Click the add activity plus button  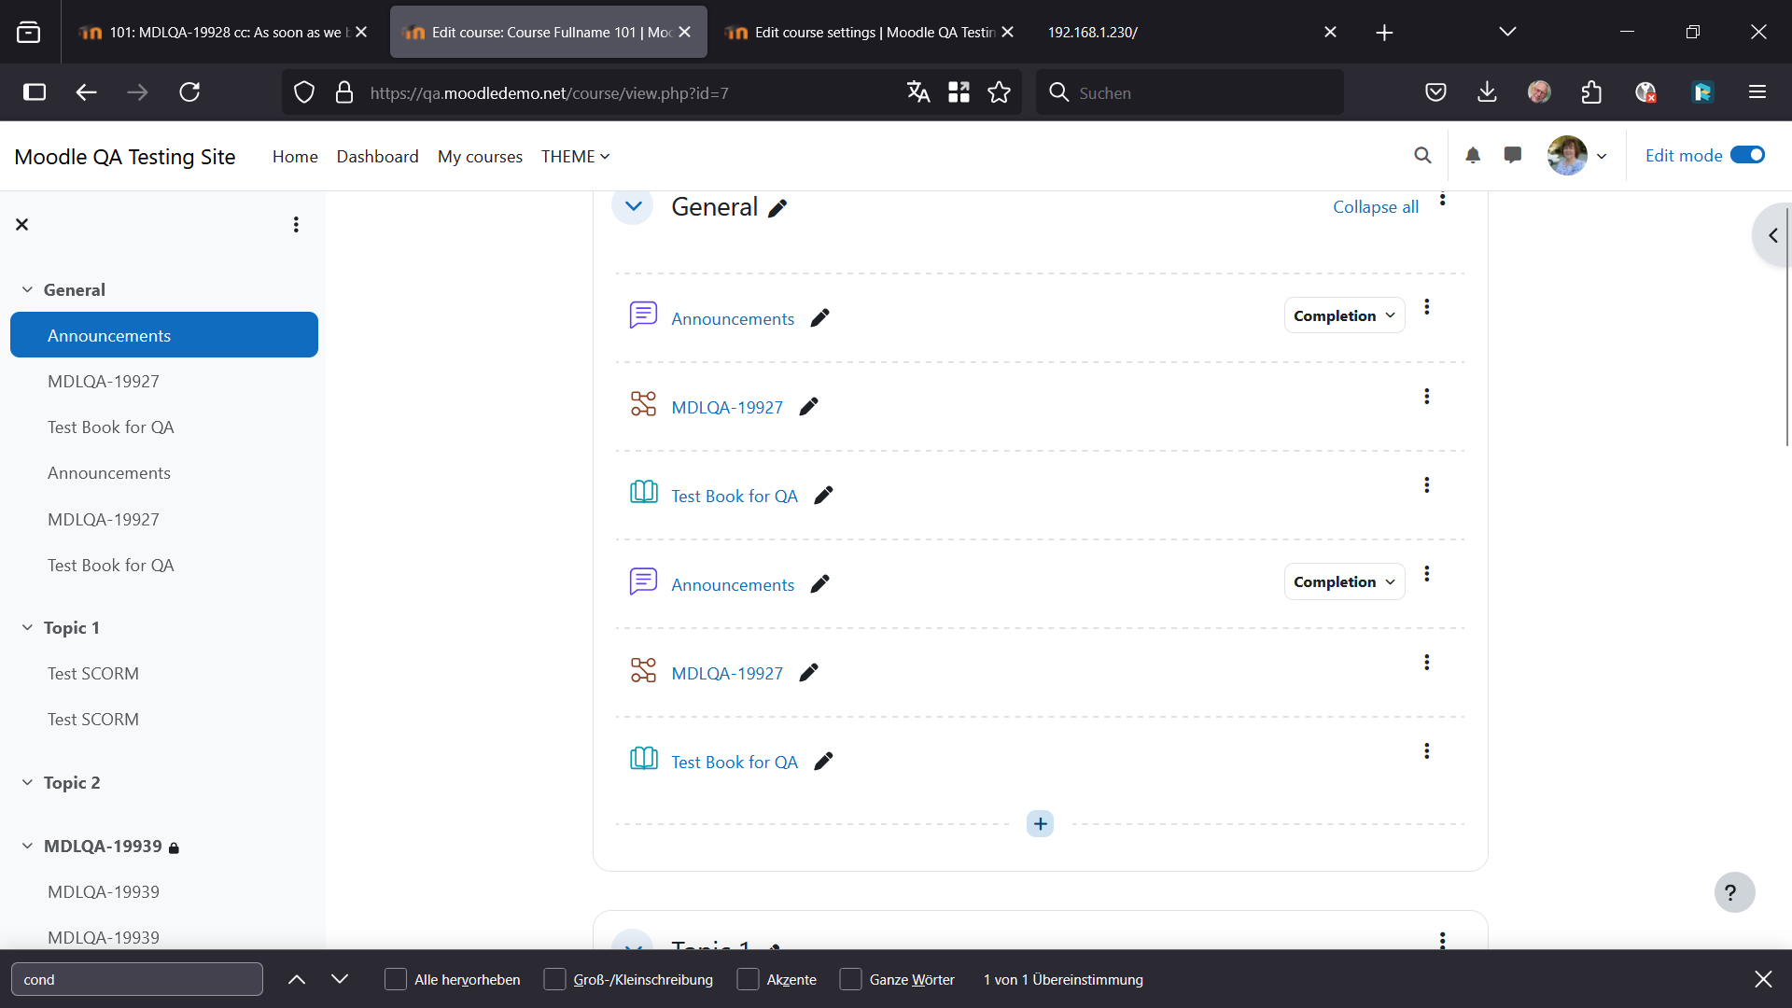[1040, 824]
